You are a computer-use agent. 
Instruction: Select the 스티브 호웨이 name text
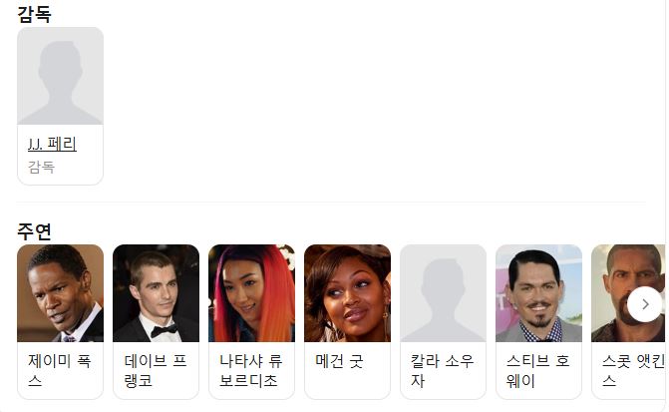pyautogui.click(x=538, y=370)
